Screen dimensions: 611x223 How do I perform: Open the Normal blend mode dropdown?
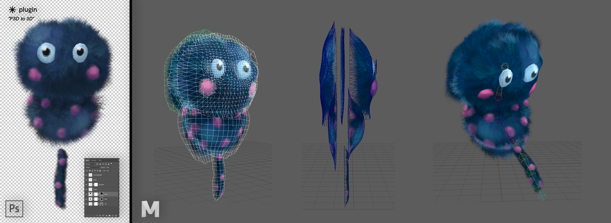[92, 167]
